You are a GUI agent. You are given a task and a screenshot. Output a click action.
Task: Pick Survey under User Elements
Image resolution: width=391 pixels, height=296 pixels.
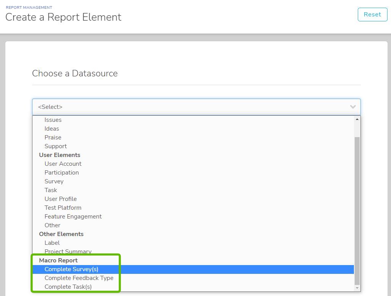point(54,181)
